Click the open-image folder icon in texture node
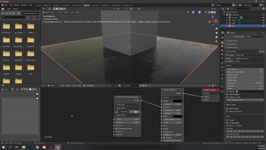This screenshot has width=266, height=150. [x=136, y=112]
